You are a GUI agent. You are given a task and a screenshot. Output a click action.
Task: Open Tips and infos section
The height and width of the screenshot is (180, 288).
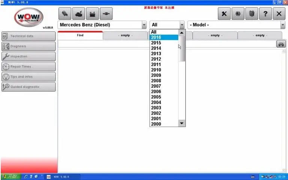coord(28,76)
